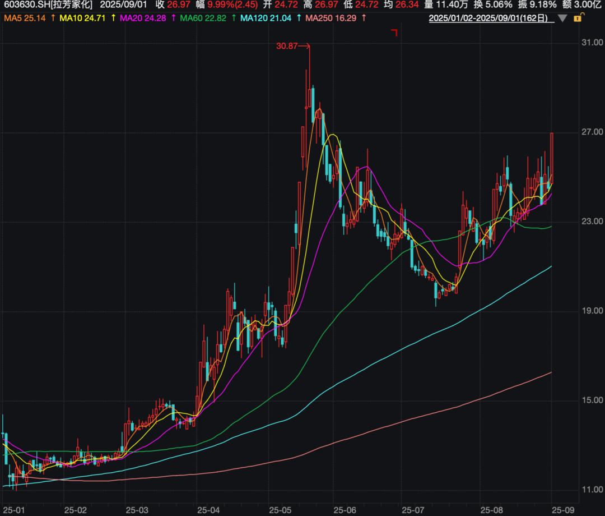
Task: Click the yellow arrow next to MA10 24.71
Action: point(113,18)
